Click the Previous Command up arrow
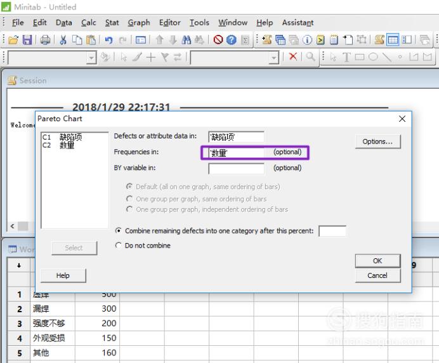This screenshot has width=439, height=363. [159, 40]
